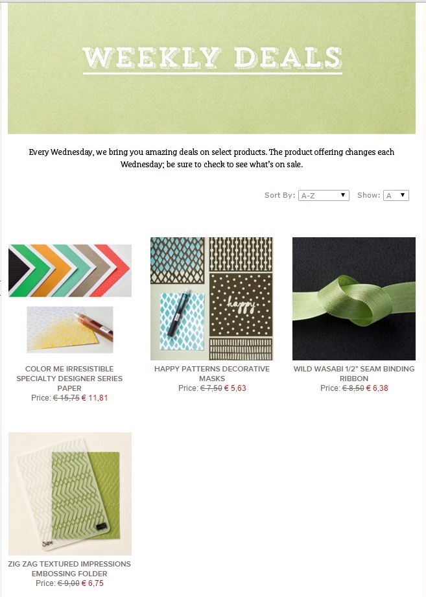Image resolution: width=426 pixels, height=597 pixels.
Task: Open Color Me Irresistible Specialty Designer Series Paper link
Action: tap(69, 379)
